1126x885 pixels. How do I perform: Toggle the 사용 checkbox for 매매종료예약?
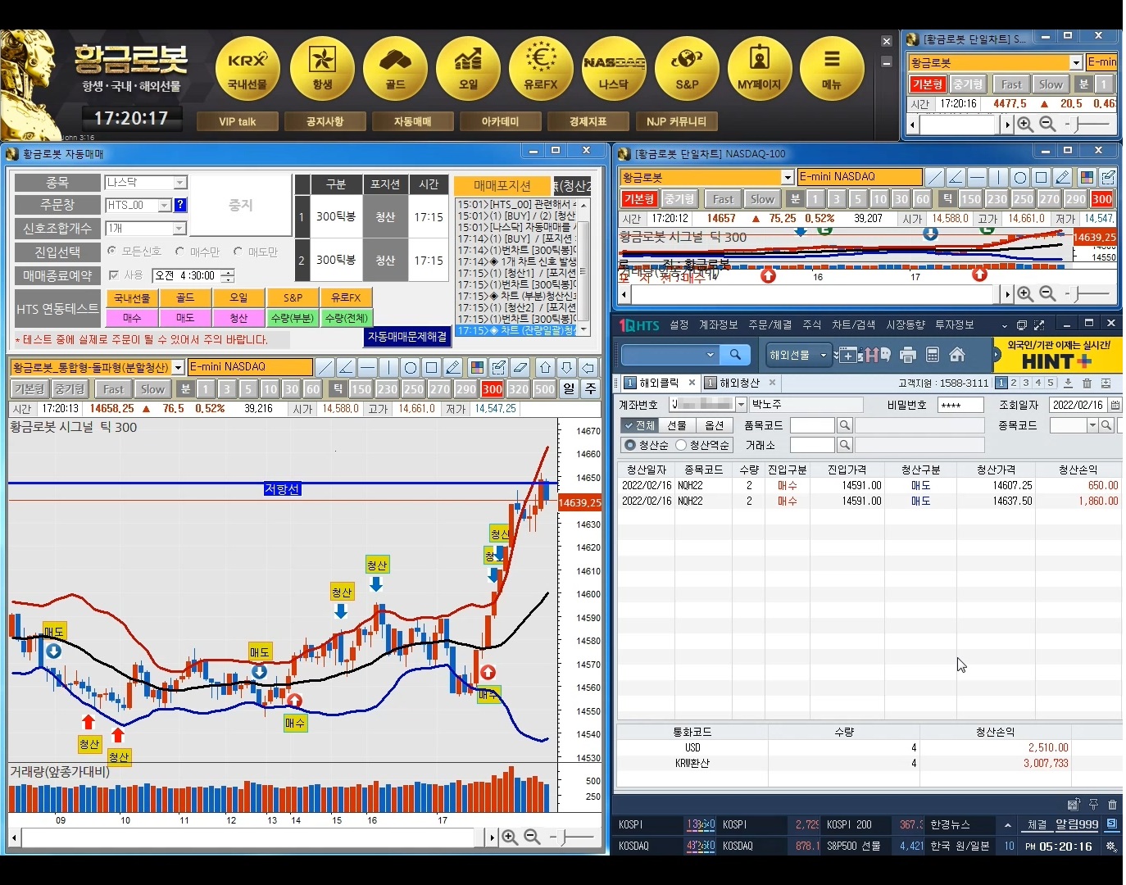114,275
